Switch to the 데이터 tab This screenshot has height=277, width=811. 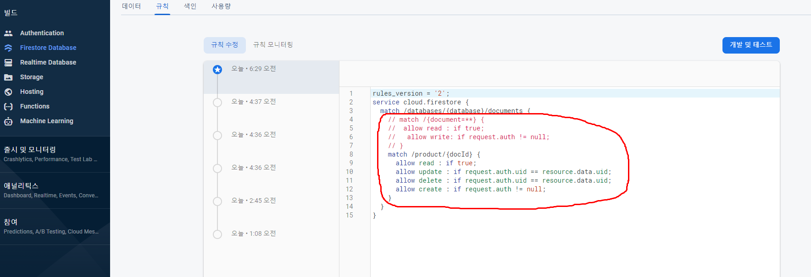point(132,6)
